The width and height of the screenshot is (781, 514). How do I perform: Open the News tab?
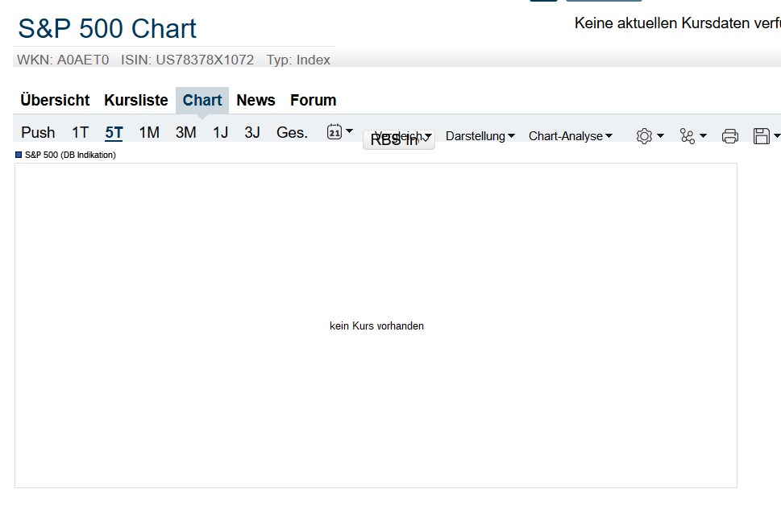pyautogui.click(x=255, y=100)
